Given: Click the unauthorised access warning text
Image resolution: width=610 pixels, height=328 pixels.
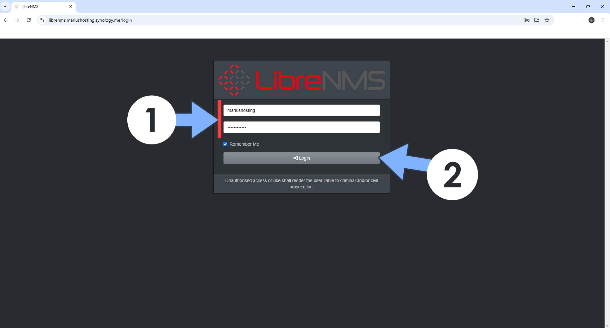Looking at the screenshot, I should point(301,184).
